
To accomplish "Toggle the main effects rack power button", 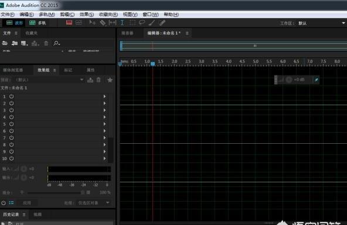I will click(x=4, y=203).
